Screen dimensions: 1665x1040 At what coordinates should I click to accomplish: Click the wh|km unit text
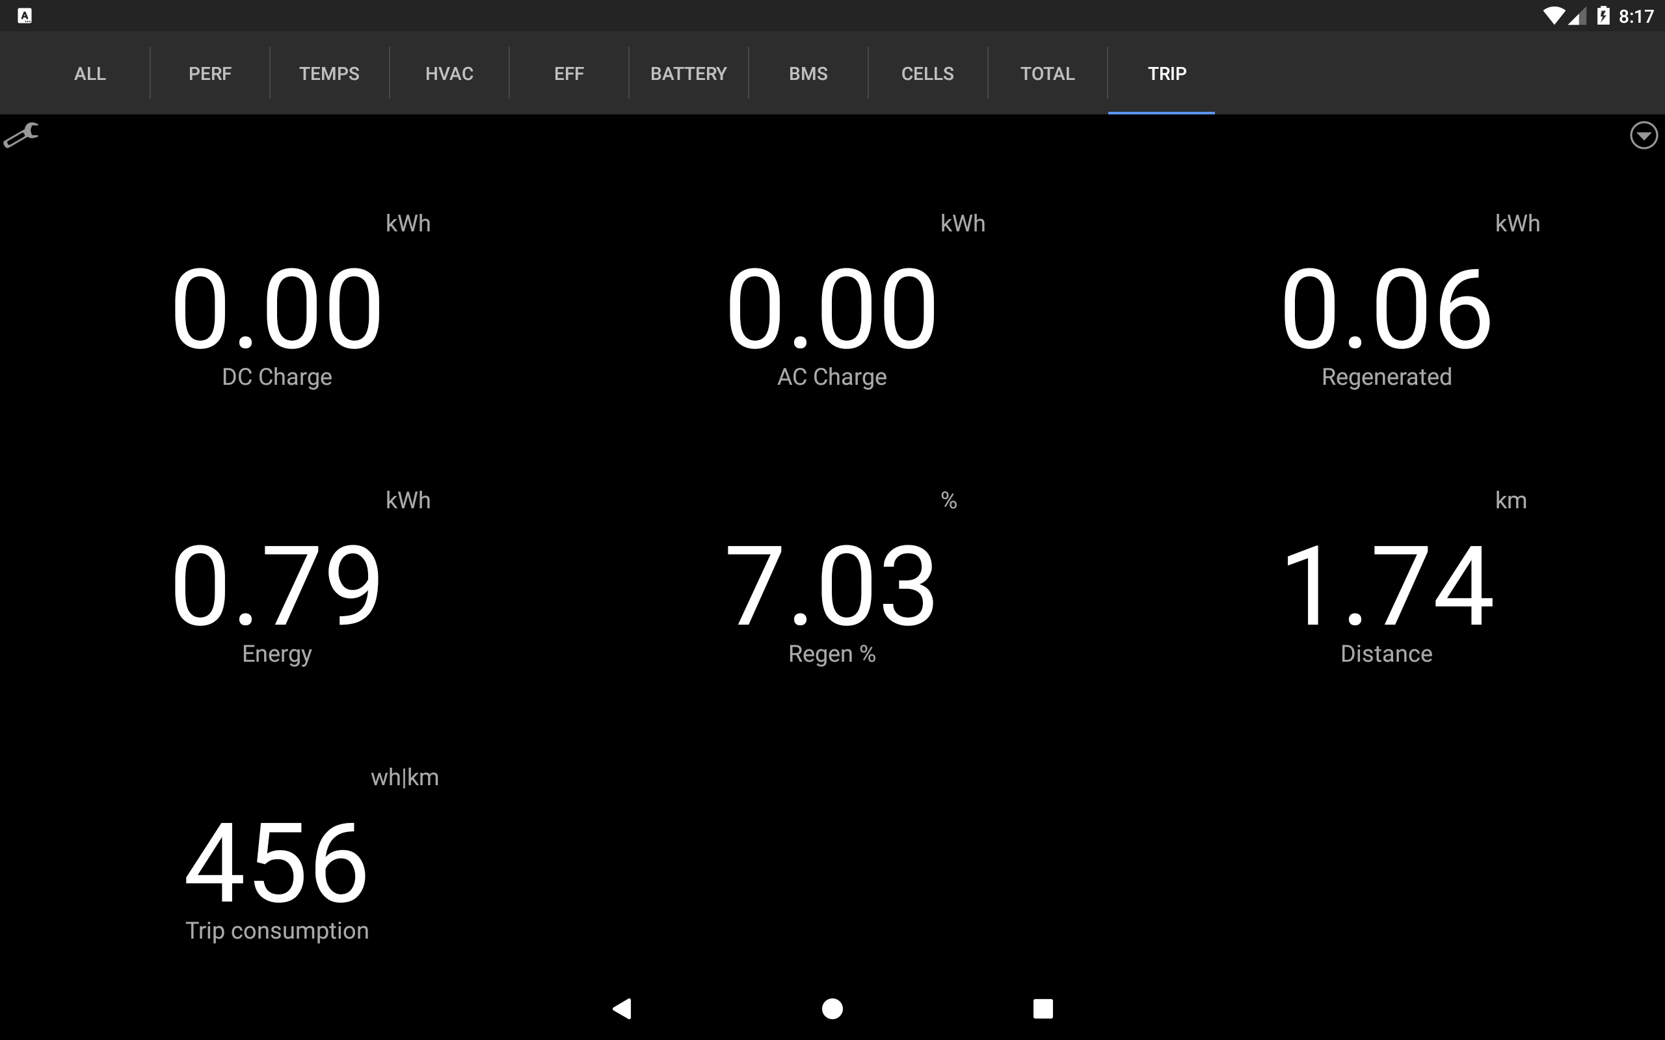[405, 777]
